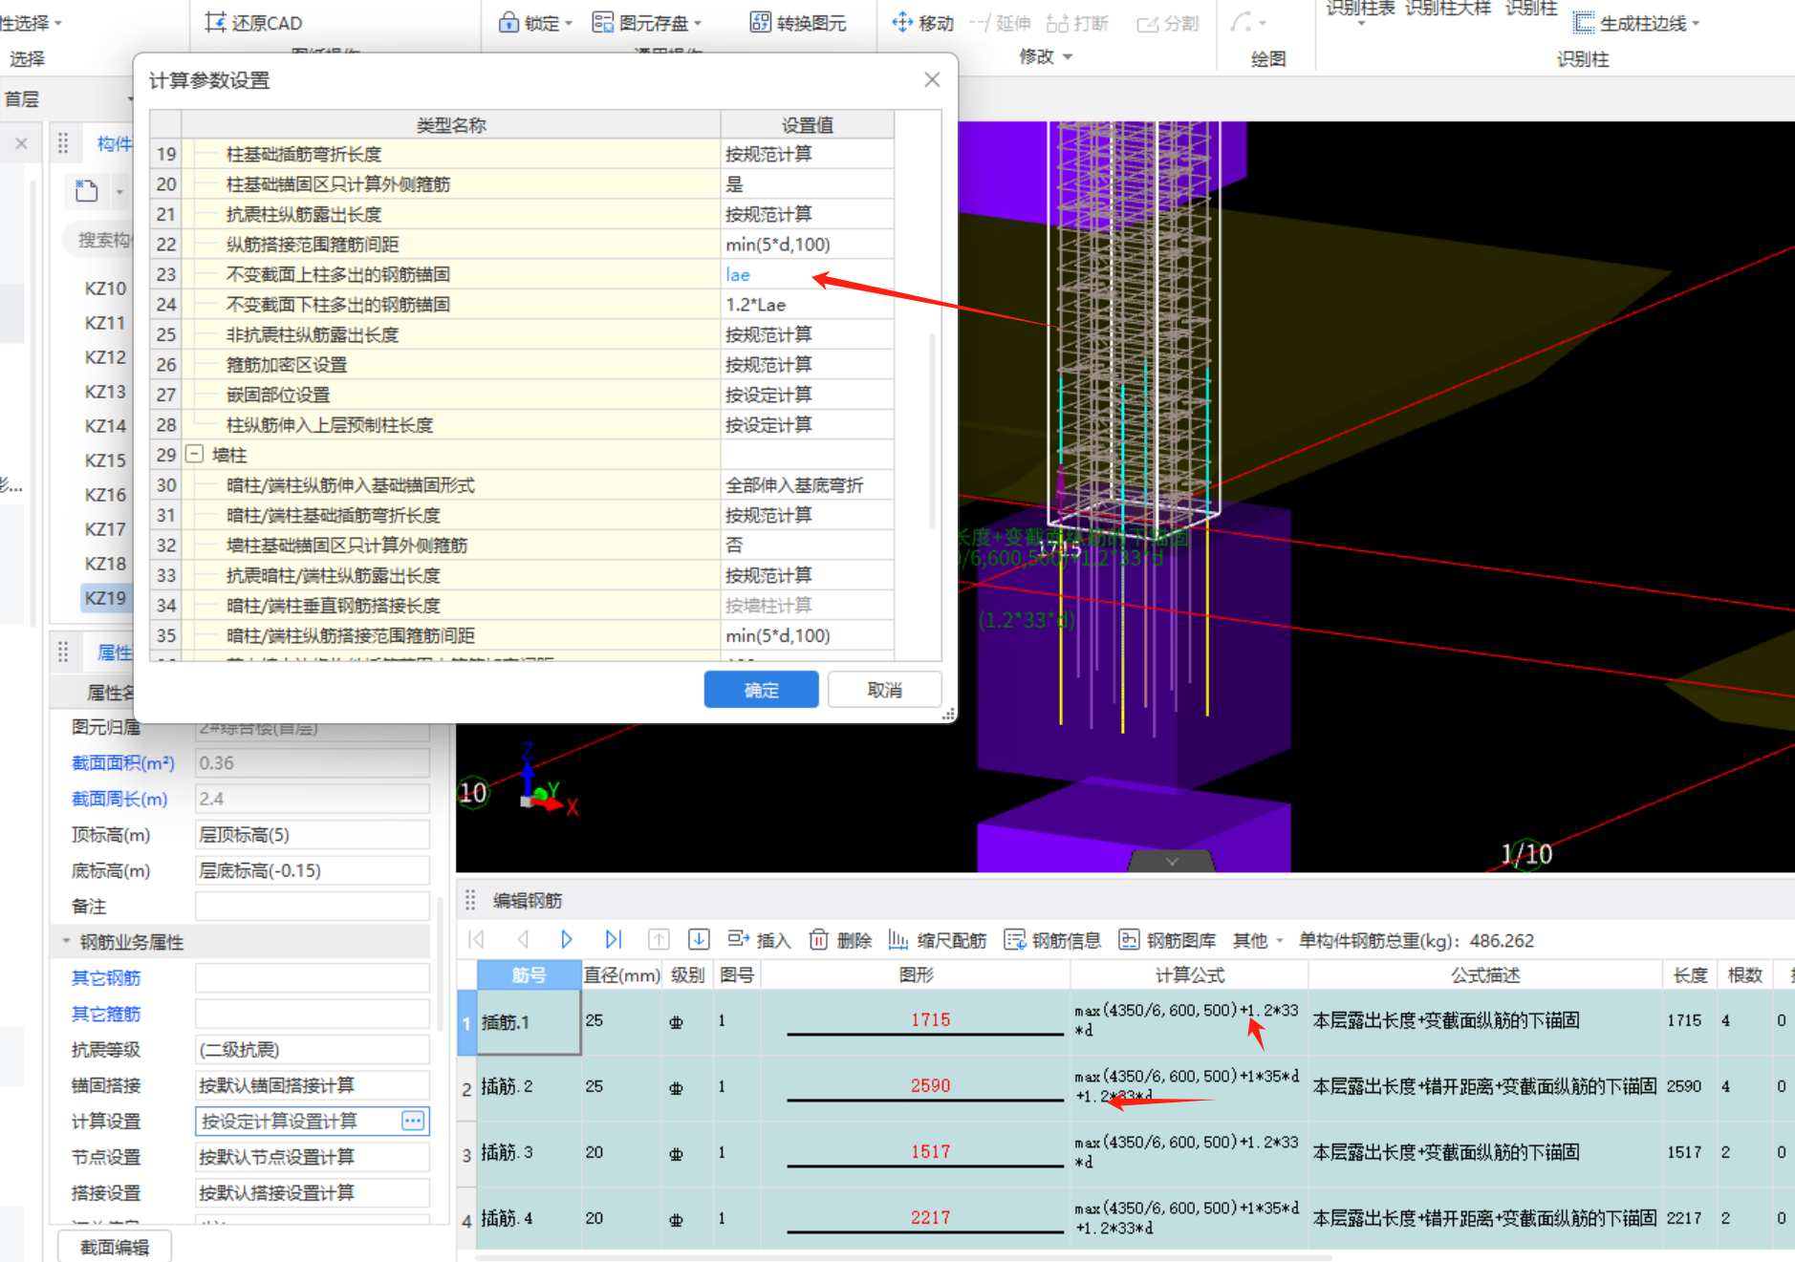Viewport: 1795px width, 1262px height.
Task: Click the dialog's vertical scrollbar
Action: (932, 430)
